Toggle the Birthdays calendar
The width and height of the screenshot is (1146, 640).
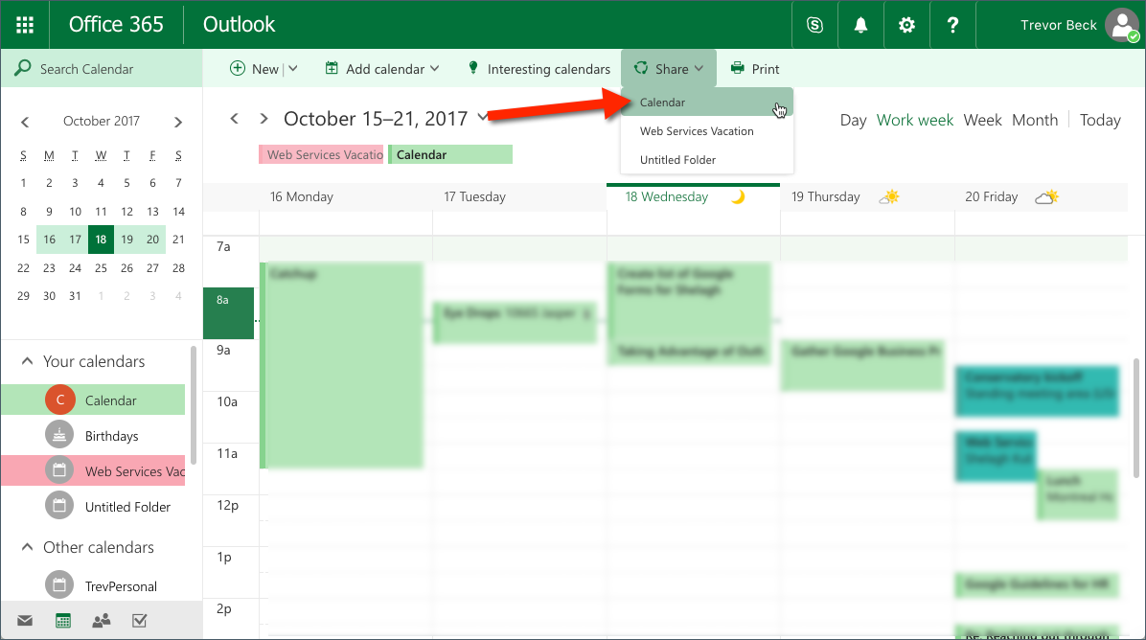pos(93,435)
